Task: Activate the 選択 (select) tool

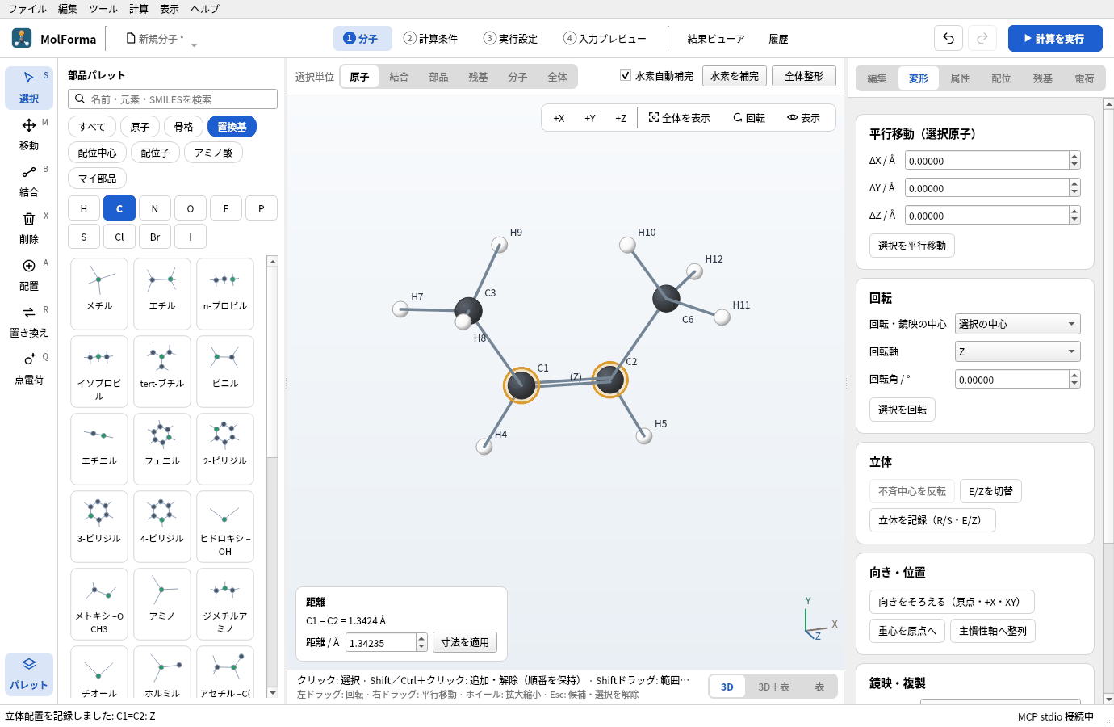Action: click(x=29, y=87)
